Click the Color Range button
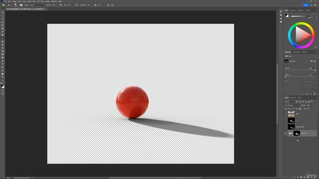319x179 pixels. (x=308, y=86)
